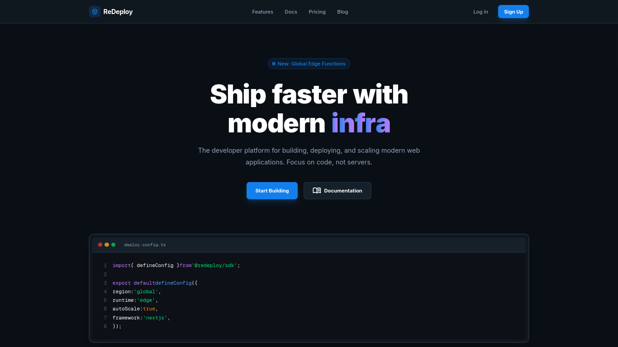
Task: Click the autoScale: true code line
Action: click(x=135, y=309)
